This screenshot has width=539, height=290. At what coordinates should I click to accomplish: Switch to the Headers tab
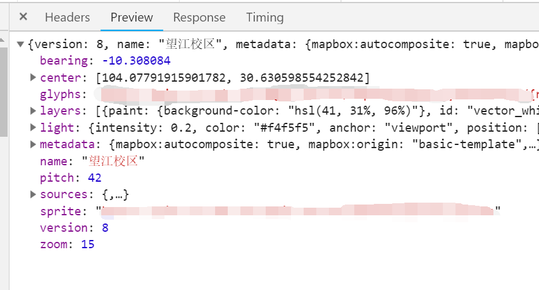coord(67,17)
